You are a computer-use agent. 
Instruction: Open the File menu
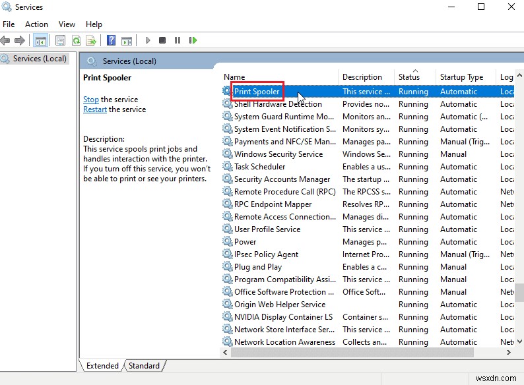point(9,24)
